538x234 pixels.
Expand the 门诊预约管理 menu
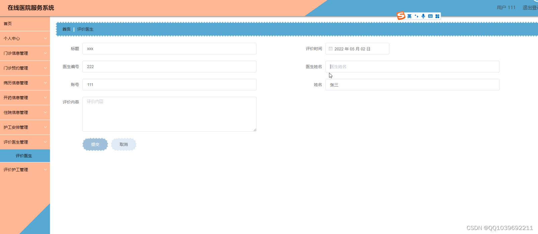25,68
